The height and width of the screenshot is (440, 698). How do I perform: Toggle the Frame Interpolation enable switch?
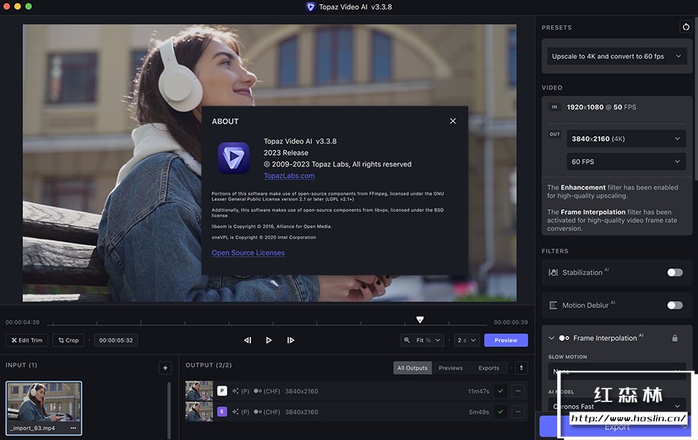coord(564,338)
